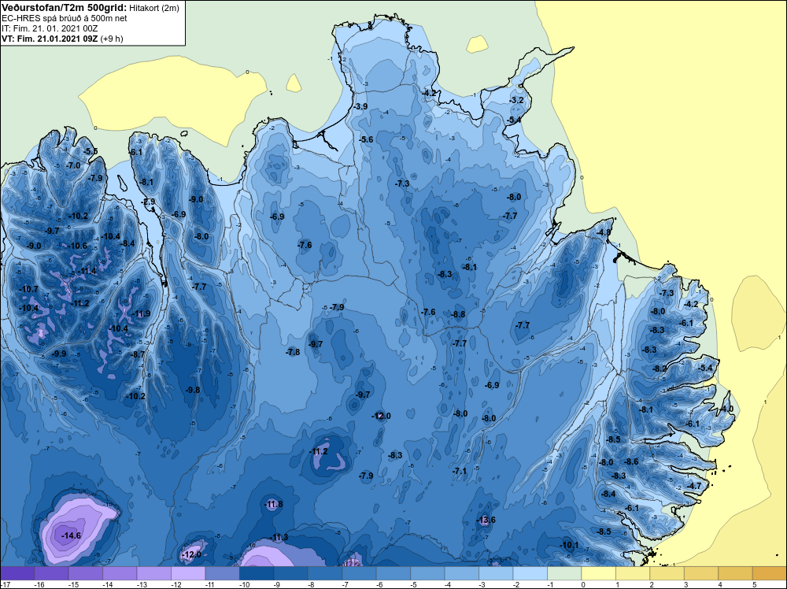787x589 pixels.
Task: Click the -10.7 temperature label
Action: click(28, 289)
